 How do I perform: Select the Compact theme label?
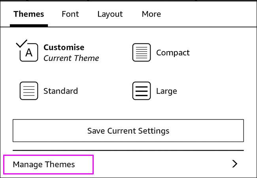(x=173, y=53)
